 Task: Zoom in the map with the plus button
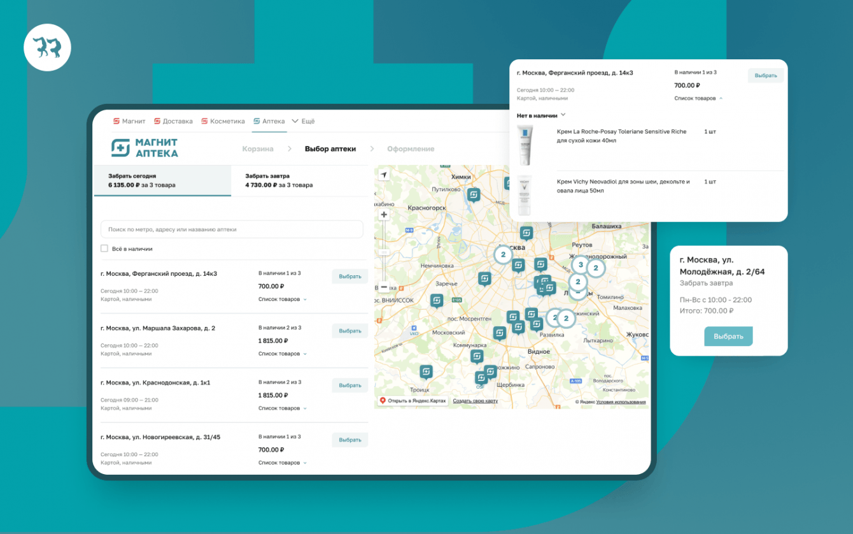coord(384,215)
